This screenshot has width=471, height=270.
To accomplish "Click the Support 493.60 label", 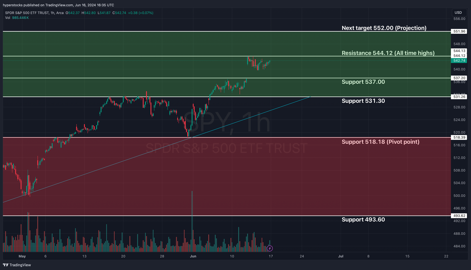I will pos(363,219).
